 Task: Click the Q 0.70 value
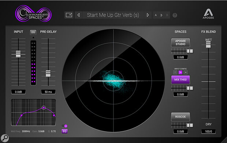coord(53,131)
